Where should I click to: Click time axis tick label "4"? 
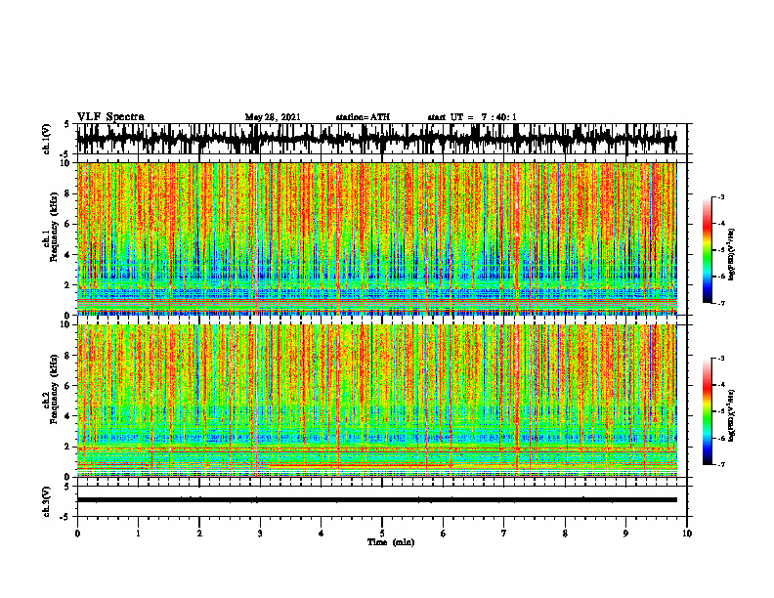coord(322,534)
